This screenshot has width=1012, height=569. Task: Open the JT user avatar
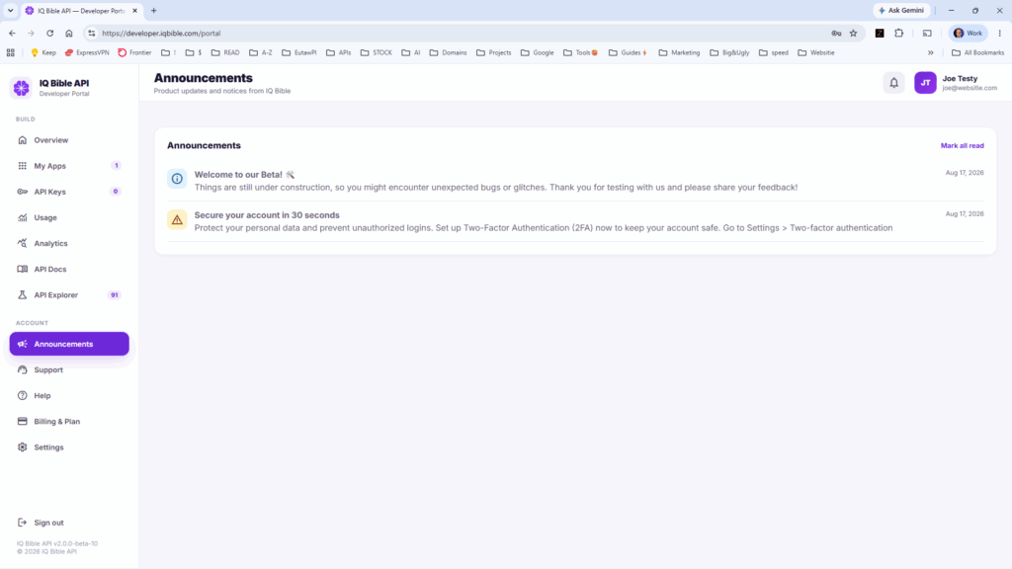click(925, 83)
